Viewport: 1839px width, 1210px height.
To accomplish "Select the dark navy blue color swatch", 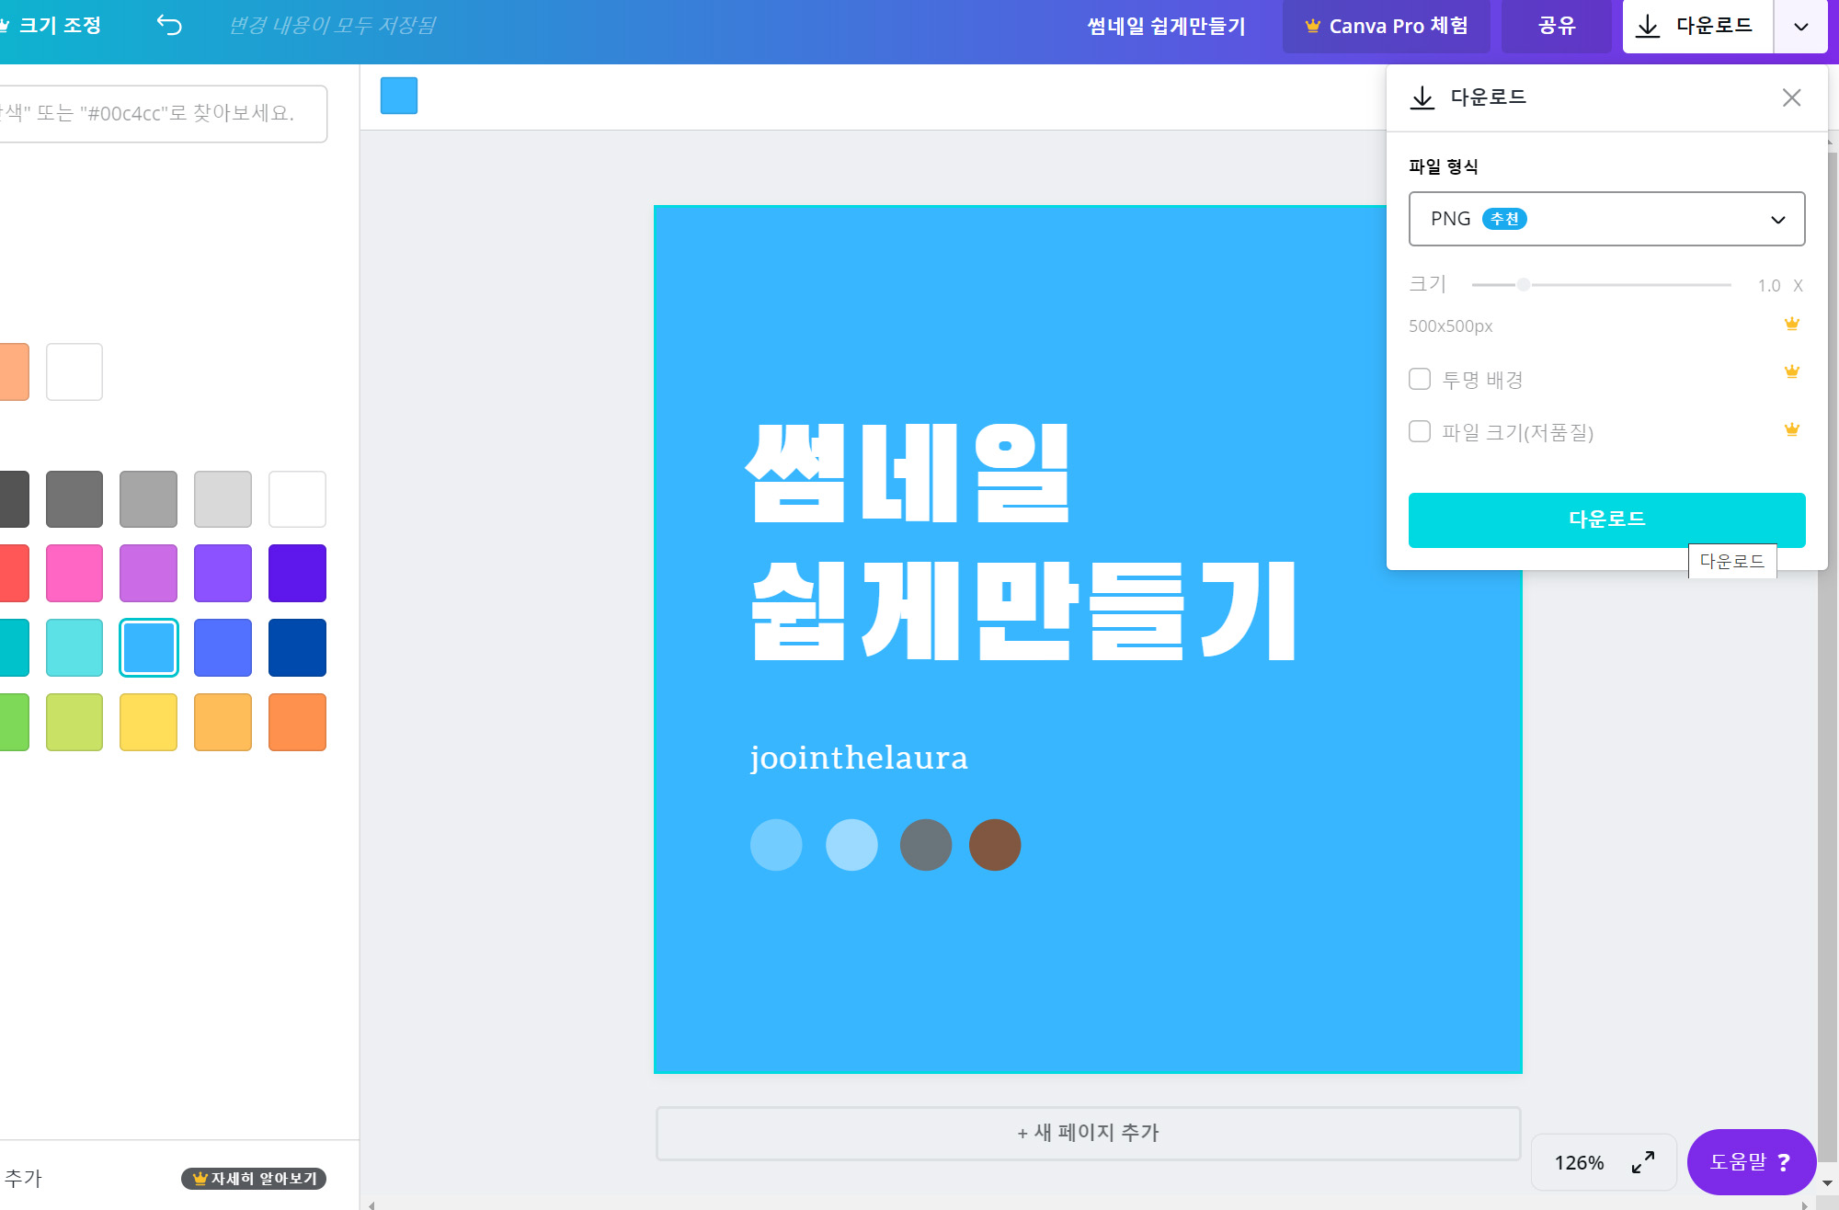I will click(x=297, y=647).
